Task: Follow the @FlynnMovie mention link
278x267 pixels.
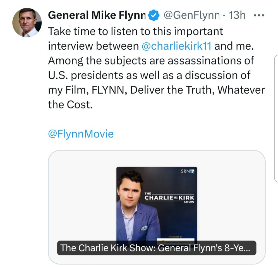Action: [81, 134]
